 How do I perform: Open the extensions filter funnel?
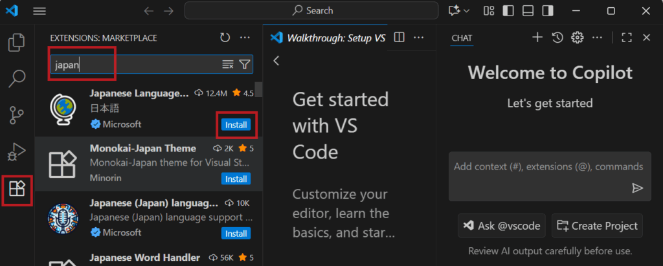[x=244, y=64]
